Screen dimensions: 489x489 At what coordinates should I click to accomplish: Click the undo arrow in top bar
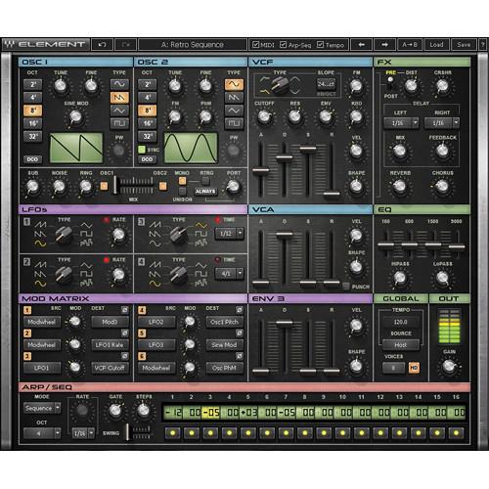(x=102, y=44)
